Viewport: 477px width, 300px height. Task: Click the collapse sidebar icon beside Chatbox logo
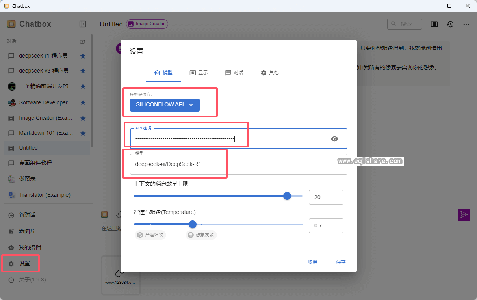[83, 24]
